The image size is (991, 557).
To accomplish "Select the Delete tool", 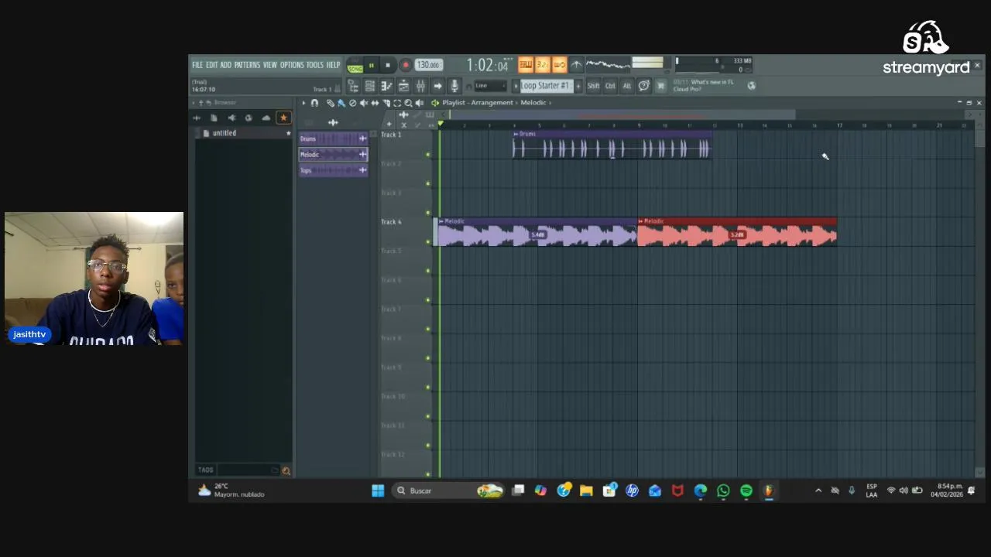I will (352, 103).
